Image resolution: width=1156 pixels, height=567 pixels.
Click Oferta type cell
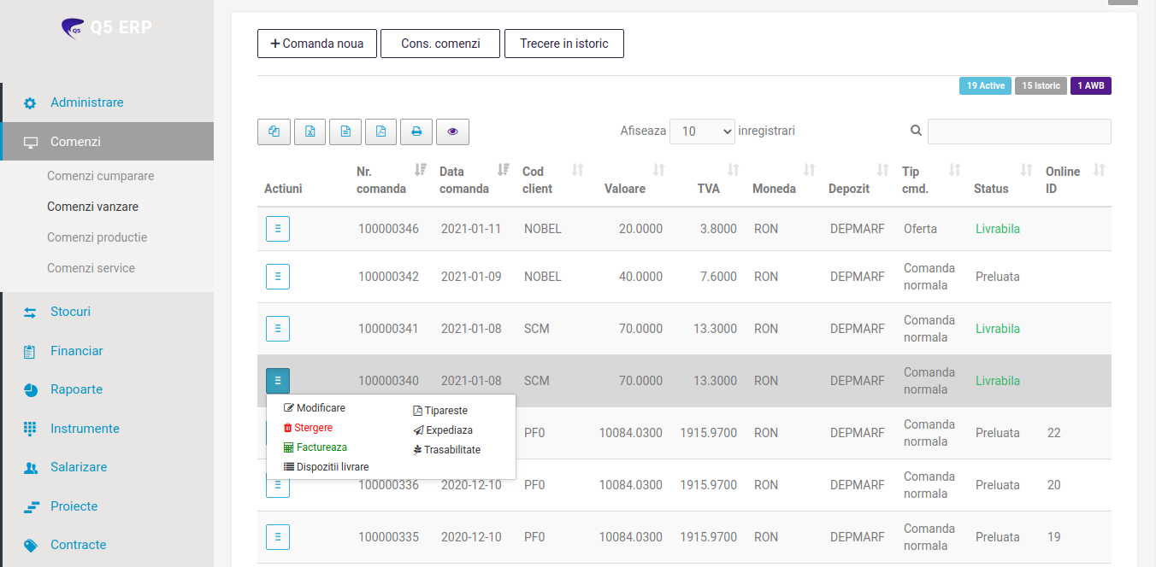(920, 229)
